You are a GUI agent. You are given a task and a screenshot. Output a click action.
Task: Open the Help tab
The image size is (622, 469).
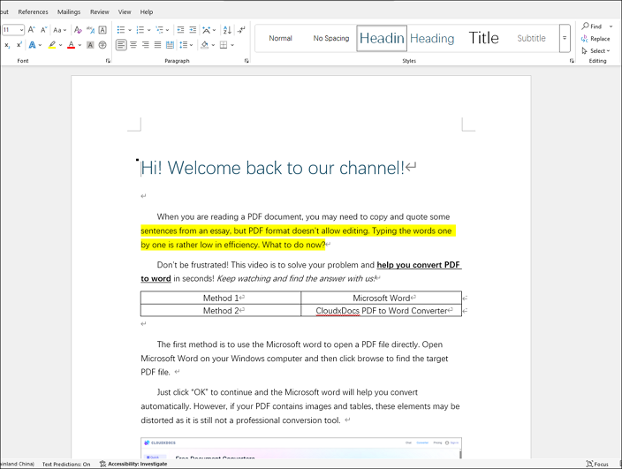pyautogui.click(x=147, y=11)
